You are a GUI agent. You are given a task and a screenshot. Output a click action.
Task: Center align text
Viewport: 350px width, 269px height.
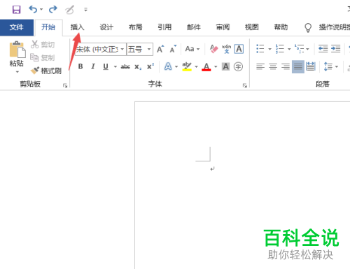click(273, 67)
